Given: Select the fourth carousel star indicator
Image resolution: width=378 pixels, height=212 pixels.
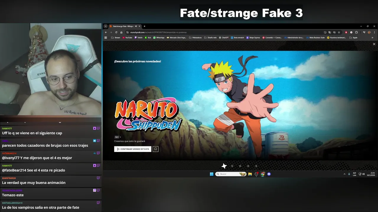Looking at the screenshot, I should pyautogui.click(x=248, y=166).
